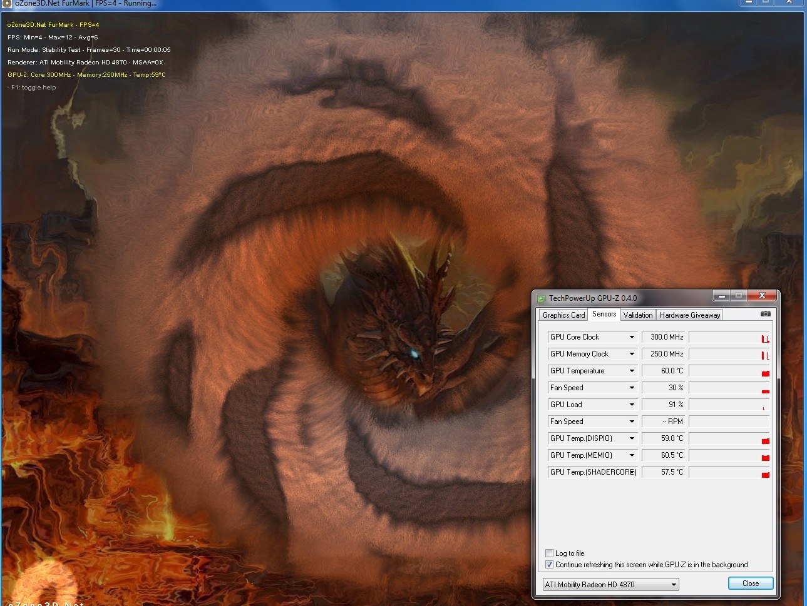Image resolution: width=807 pixels, height=606 pixels.
Task: Click the TechPowerUp GPU-Z 0.4.0 title text
Action: pyautogui.click(x=593, y=298)
